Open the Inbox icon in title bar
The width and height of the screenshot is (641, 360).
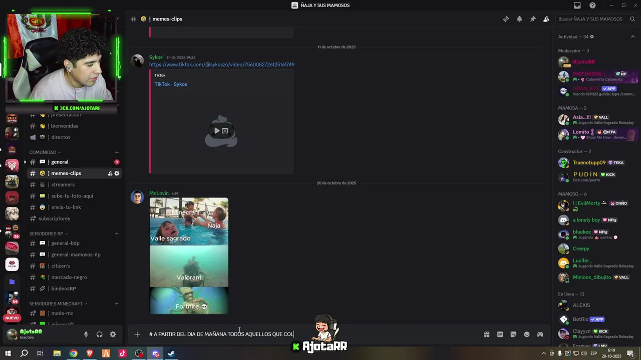pos(577,5)
